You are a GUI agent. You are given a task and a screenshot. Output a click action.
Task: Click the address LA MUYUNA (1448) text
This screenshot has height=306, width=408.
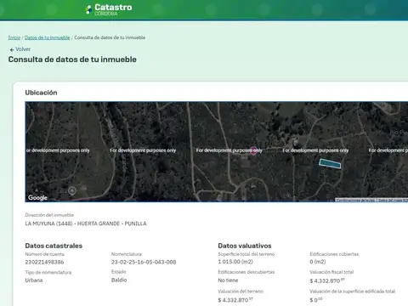[x=86, y=224]
